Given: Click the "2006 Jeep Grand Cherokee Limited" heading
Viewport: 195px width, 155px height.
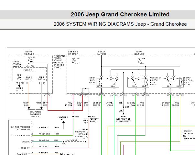Looking at the screenshot, I should 120,14.
